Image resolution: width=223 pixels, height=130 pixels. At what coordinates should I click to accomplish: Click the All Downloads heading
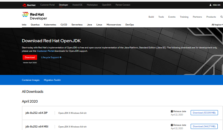point(33,92)
